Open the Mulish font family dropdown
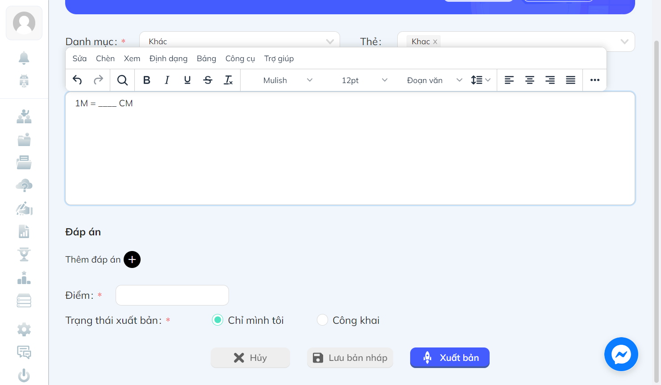The width and height of the screenshot is (661, 385). pos(288,80)
